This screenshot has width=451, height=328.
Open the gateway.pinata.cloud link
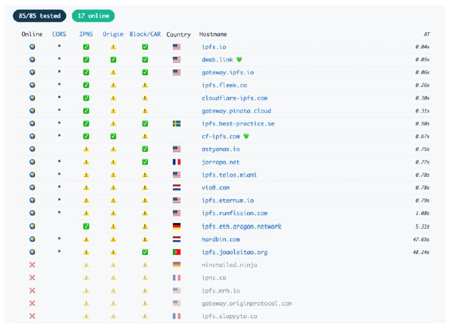tap(236, 111)
